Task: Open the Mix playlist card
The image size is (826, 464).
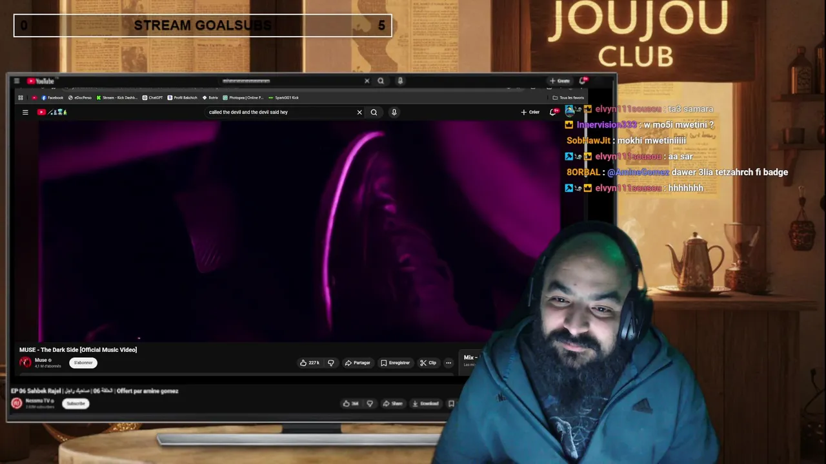Action: pos(470,360)
